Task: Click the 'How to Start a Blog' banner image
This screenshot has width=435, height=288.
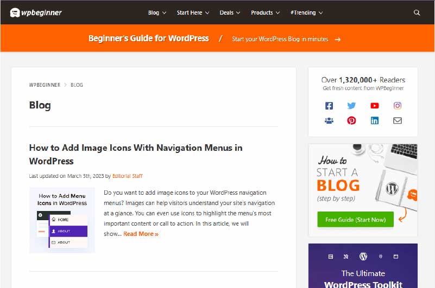Action: point(363,190)
